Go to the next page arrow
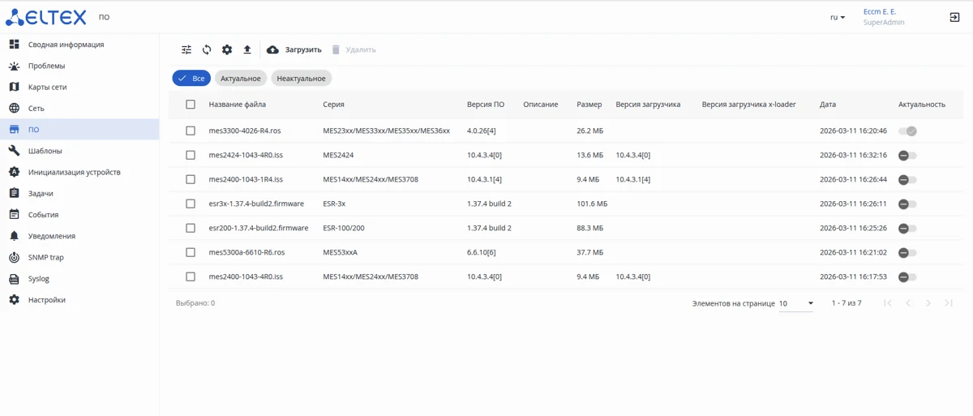 tap(928, 303)
